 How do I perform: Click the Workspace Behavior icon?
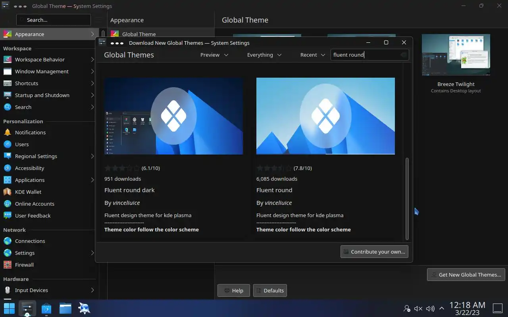pyautogui.click(x=8, y=59)
